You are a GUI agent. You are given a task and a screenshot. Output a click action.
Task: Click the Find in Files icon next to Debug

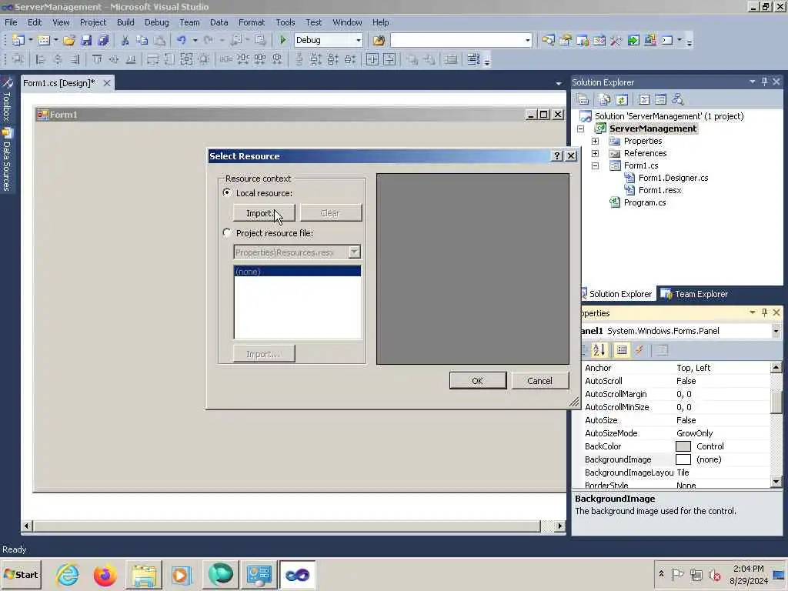coord(379,40)
